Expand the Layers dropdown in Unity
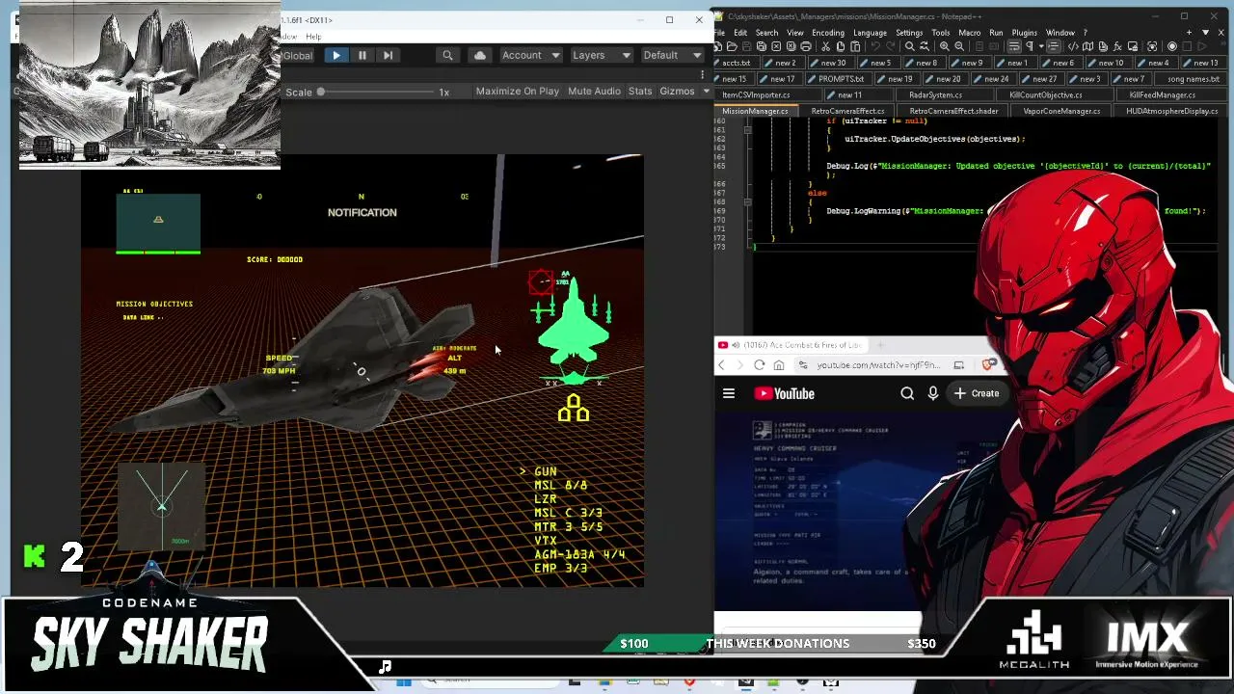Image resolution: width=1234 pixels, height=694 pixels. coord(601,56)
